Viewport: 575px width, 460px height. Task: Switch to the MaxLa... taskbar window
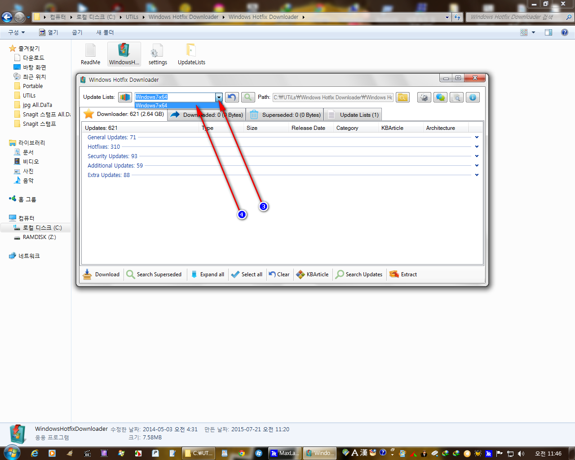[x=285, y=453]
